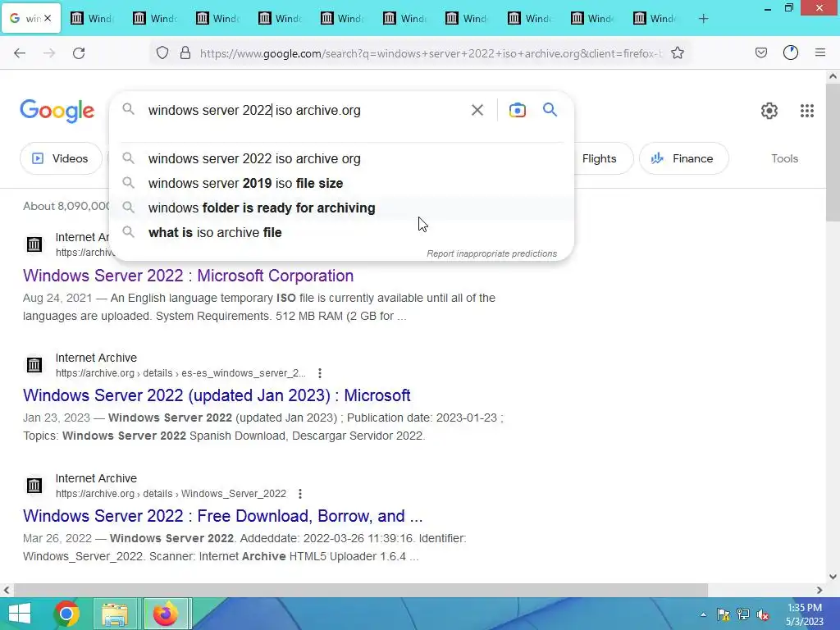This screenshot has width=840, height=630.
Task: Choose suggestion 'what is iso archive file'
Action: 342,232
